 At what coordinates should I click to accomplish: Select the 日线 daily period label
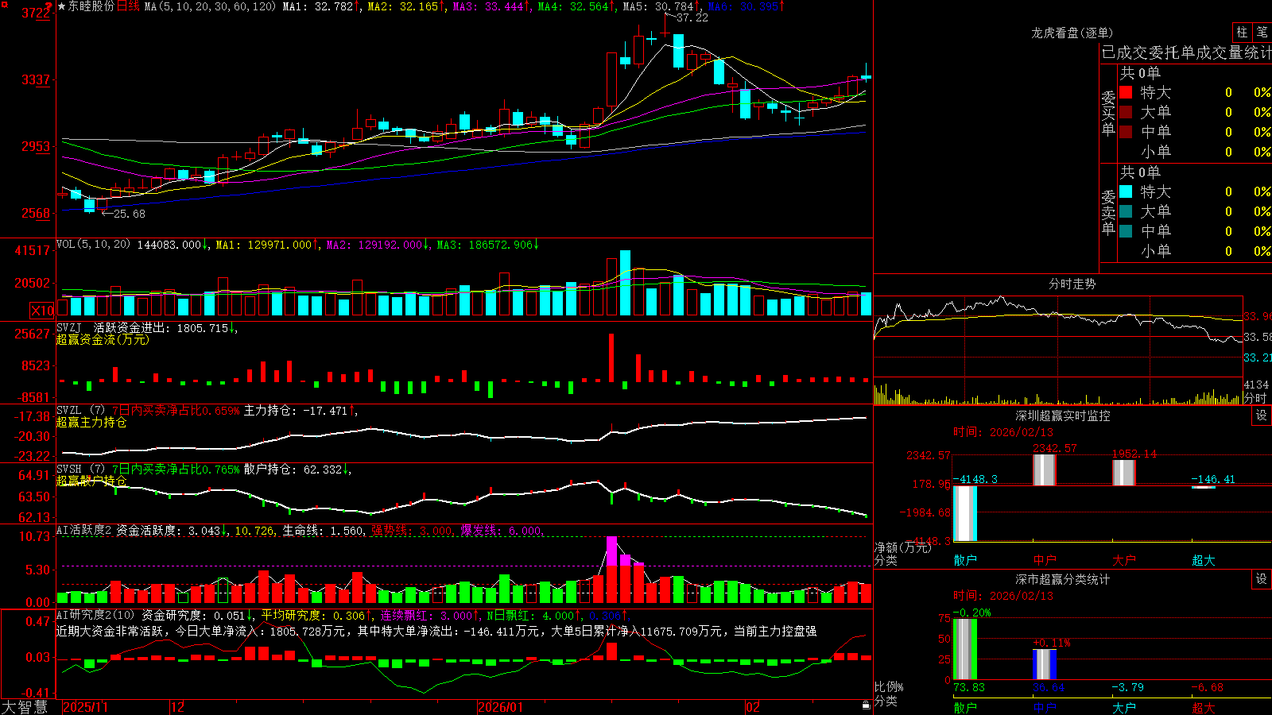click(x=128, y=6)
